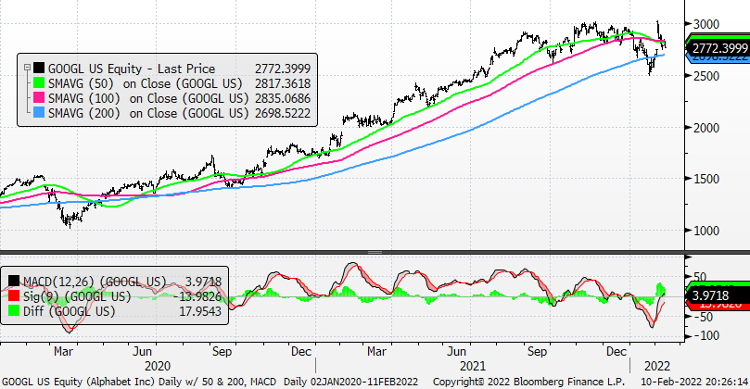Click the legend value 2817.3618
Screen dimensions: 750x389
[283, 83]
